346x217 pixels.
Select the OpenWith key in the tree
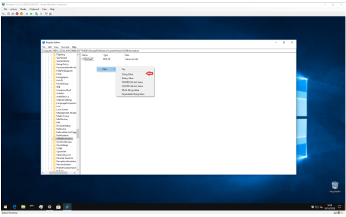point(61,152)
